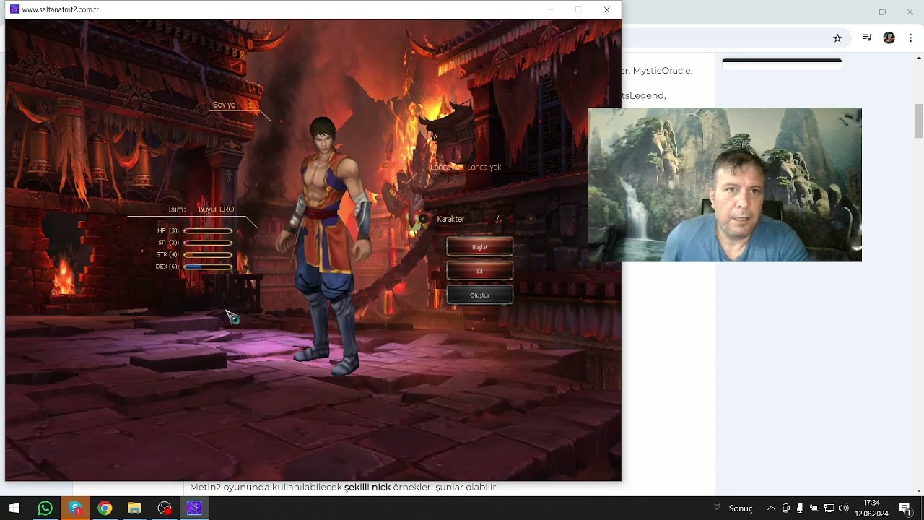Go to next character with right arrow

531,218
